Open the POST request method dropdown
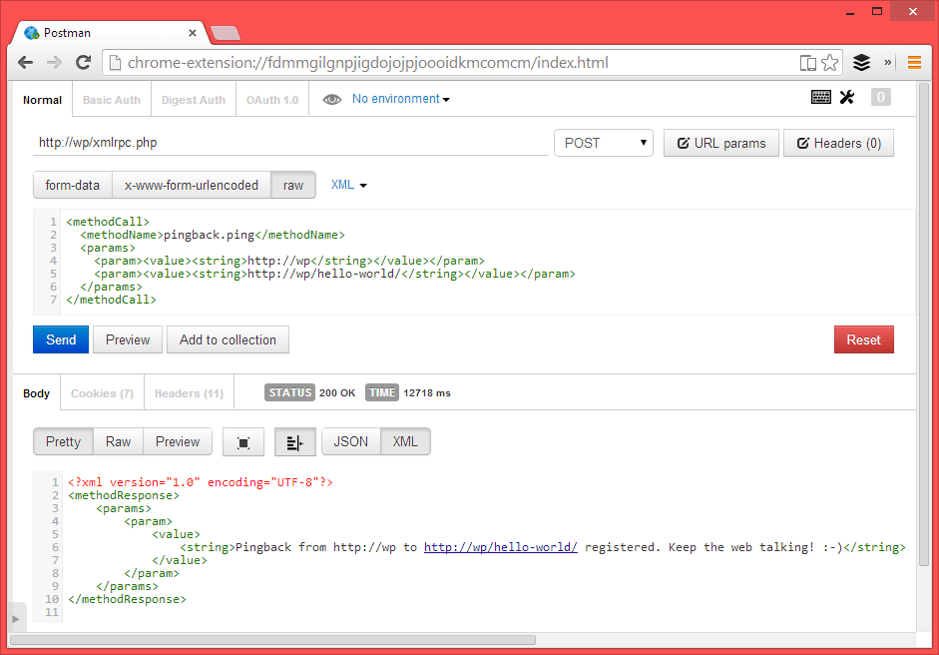 [603, 143]
